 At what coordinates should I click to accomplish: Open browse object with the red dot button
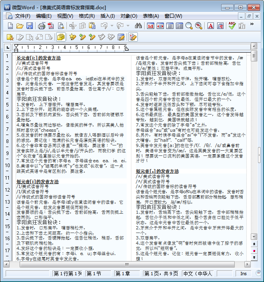254,251
